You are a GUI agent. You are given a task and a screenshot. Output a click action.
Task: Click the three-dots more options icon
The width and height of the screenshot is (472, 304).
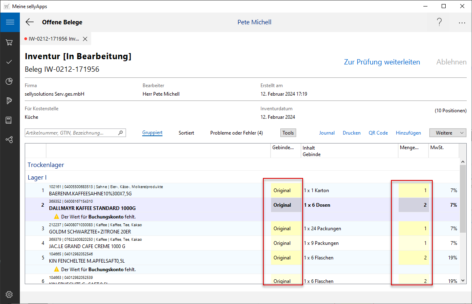click(462, 23)
